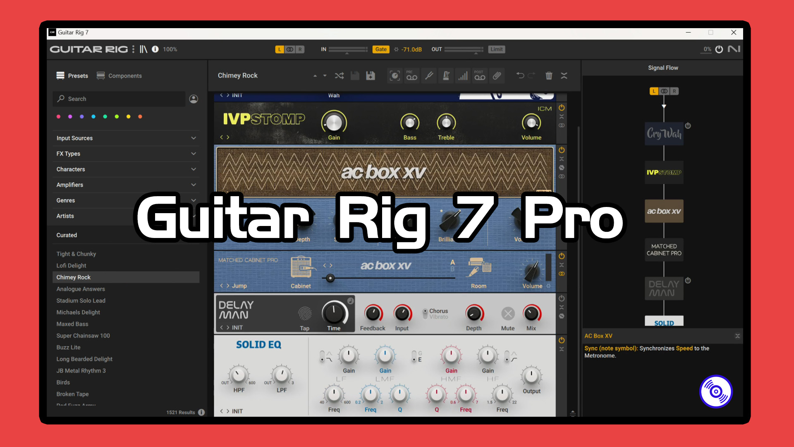This screenshot has width=794, height=447.
Task: Click the Redo icon in toolbar
Action: [531, 76]
